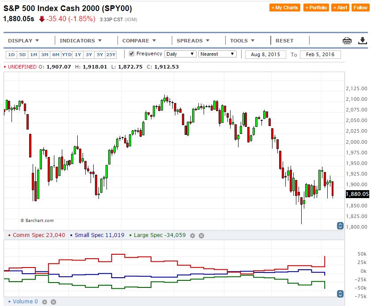Click the + Alert button
The width and height of the screenshot is (371, 306).
tap(340, 8)
